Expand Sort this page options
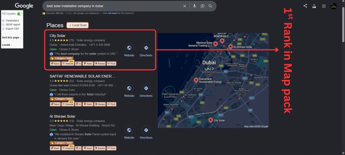This screenshot has height=155, width=345. point(12,37)
